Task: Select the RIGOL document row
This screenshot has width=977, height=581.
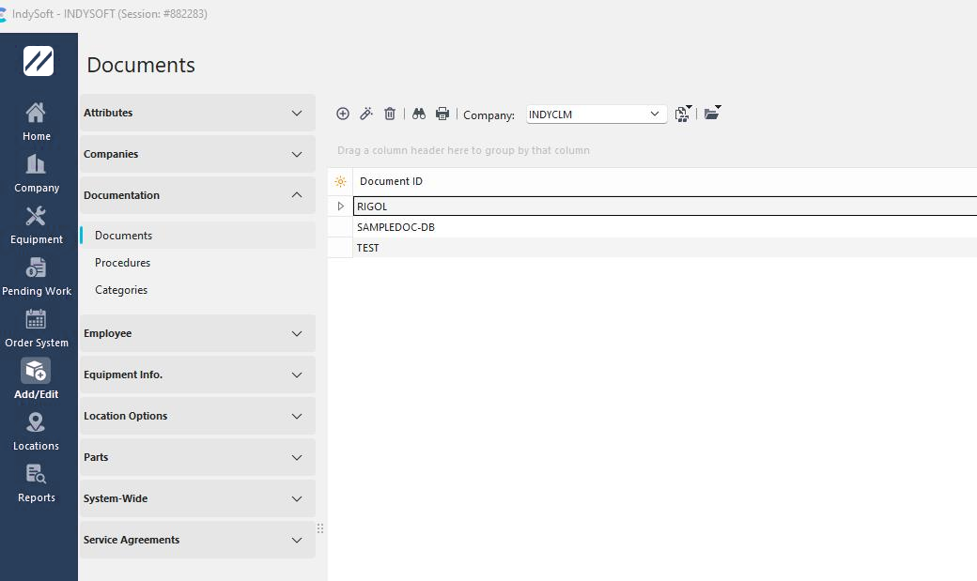Action: pos(665,206)
